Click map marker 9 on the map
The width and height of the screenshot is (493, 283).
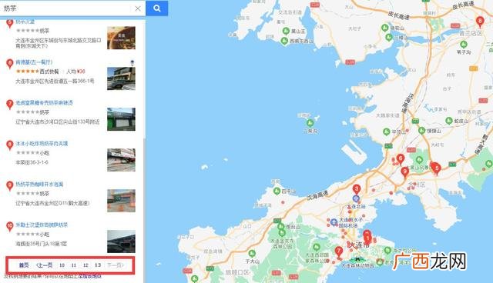coord(405,172)
